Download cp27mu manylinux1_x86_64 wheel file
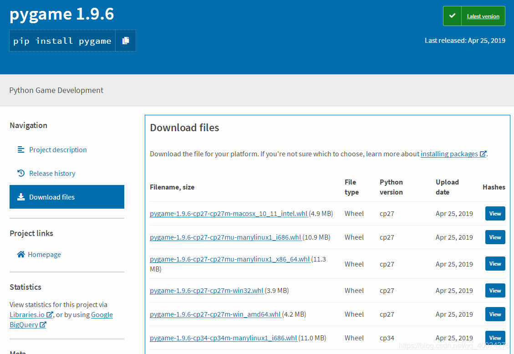514x354 pixels. [x=230, y=259]
